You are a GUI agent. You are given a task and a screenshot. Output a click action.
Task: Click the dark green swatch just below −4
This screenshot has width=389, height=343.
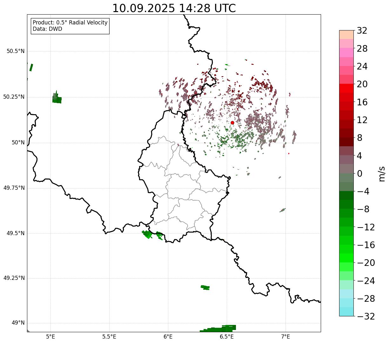pyautogui.click(x=346, y=195)
